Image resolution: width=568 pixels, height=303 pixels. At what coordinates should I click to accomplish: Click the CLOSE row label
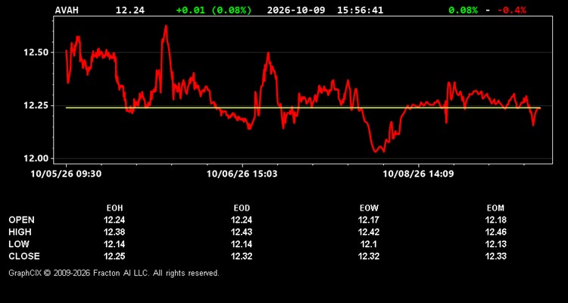click(x=24, y=256)
